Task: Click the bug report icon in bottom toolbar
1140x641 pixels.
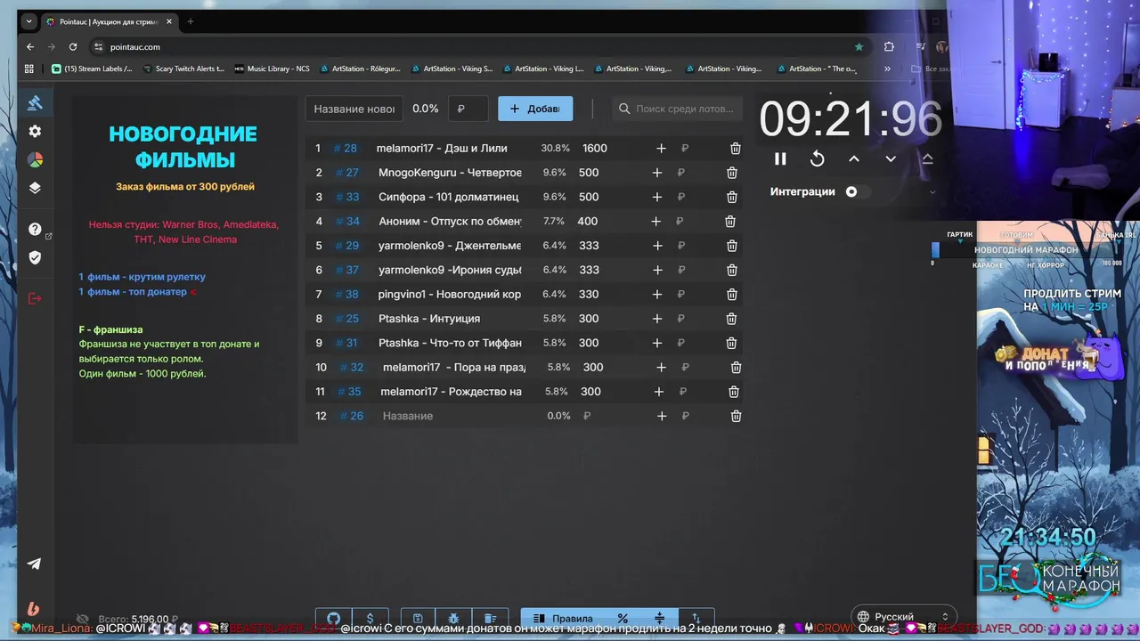Action: click(453, 618)
